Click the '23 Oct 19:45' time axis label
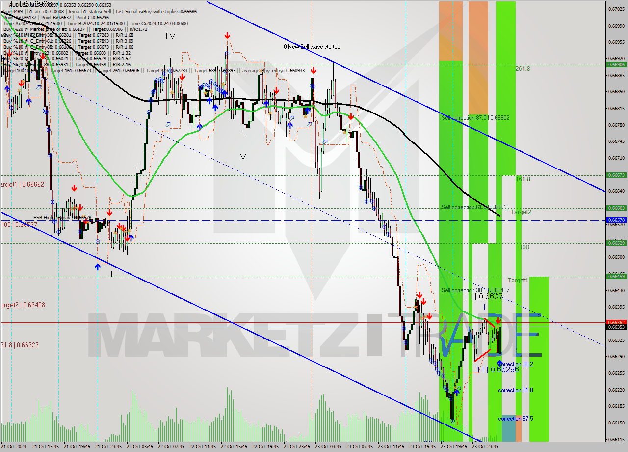 click(454, 447)
